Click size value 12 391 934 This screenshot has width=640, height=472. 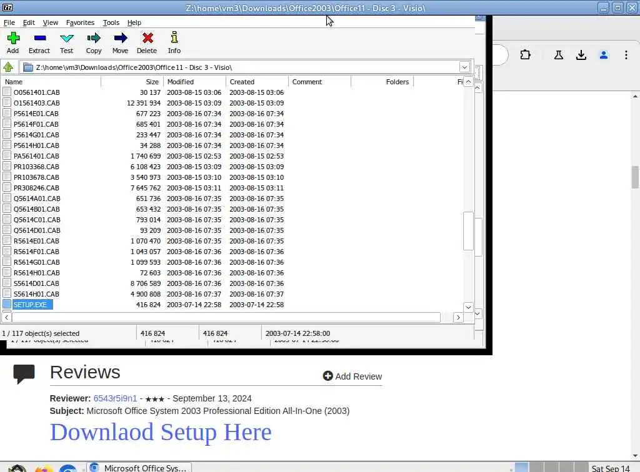pos(144,103)
